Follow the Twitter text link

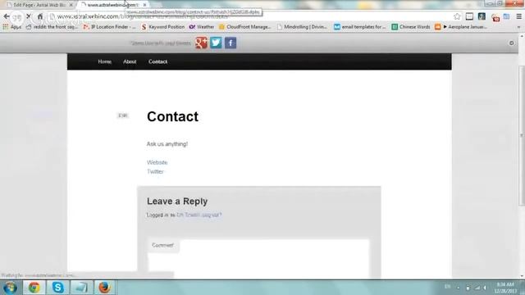(x=155, y=171)
